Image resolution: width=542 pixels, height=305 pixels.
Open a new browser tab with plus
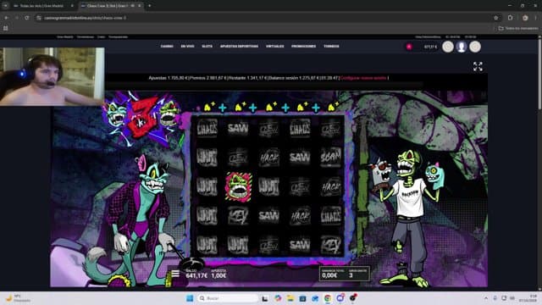click(x=149, y=6)
